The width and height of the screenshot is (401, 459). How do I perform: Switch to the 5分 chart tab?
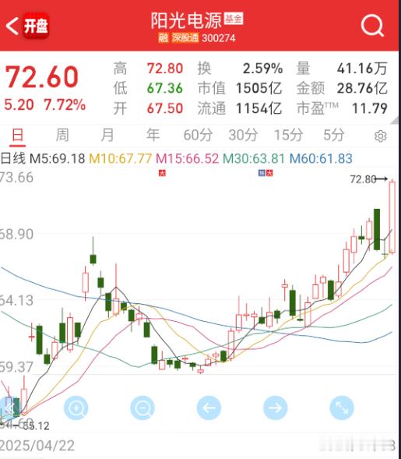click(x=334, y=136)
